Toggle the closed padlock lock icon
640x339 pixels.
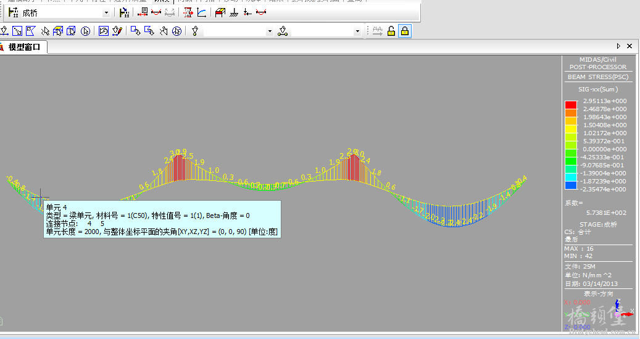tap(404, 31)
